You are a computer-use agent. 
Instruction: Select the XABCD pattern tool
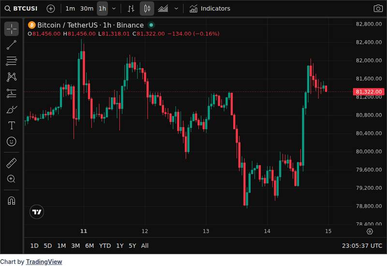tap(11, 77)
